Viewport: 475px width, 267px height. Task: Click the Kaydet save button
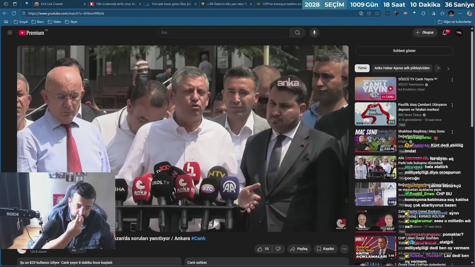pos(325,249)
